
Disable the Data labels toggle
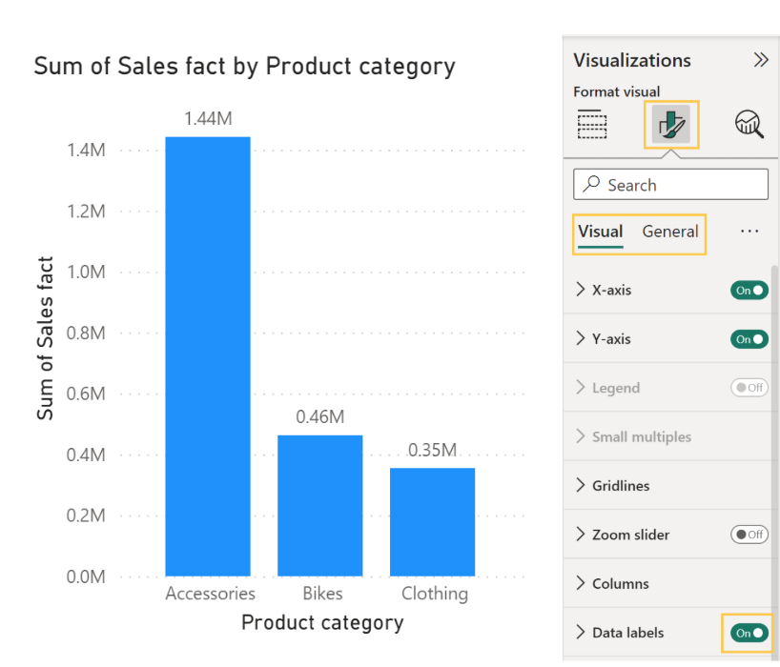click(749, 633)
